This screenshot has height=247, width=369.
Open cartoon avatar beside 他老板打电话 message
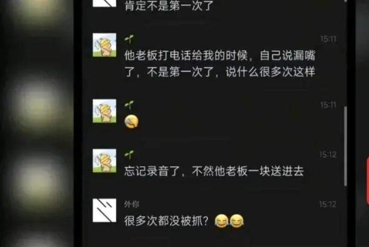click(104, 45)
